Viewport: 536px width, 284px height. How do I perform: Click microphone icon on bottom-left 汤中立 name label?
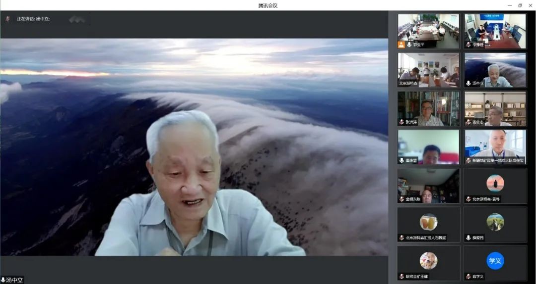[3, 280]
